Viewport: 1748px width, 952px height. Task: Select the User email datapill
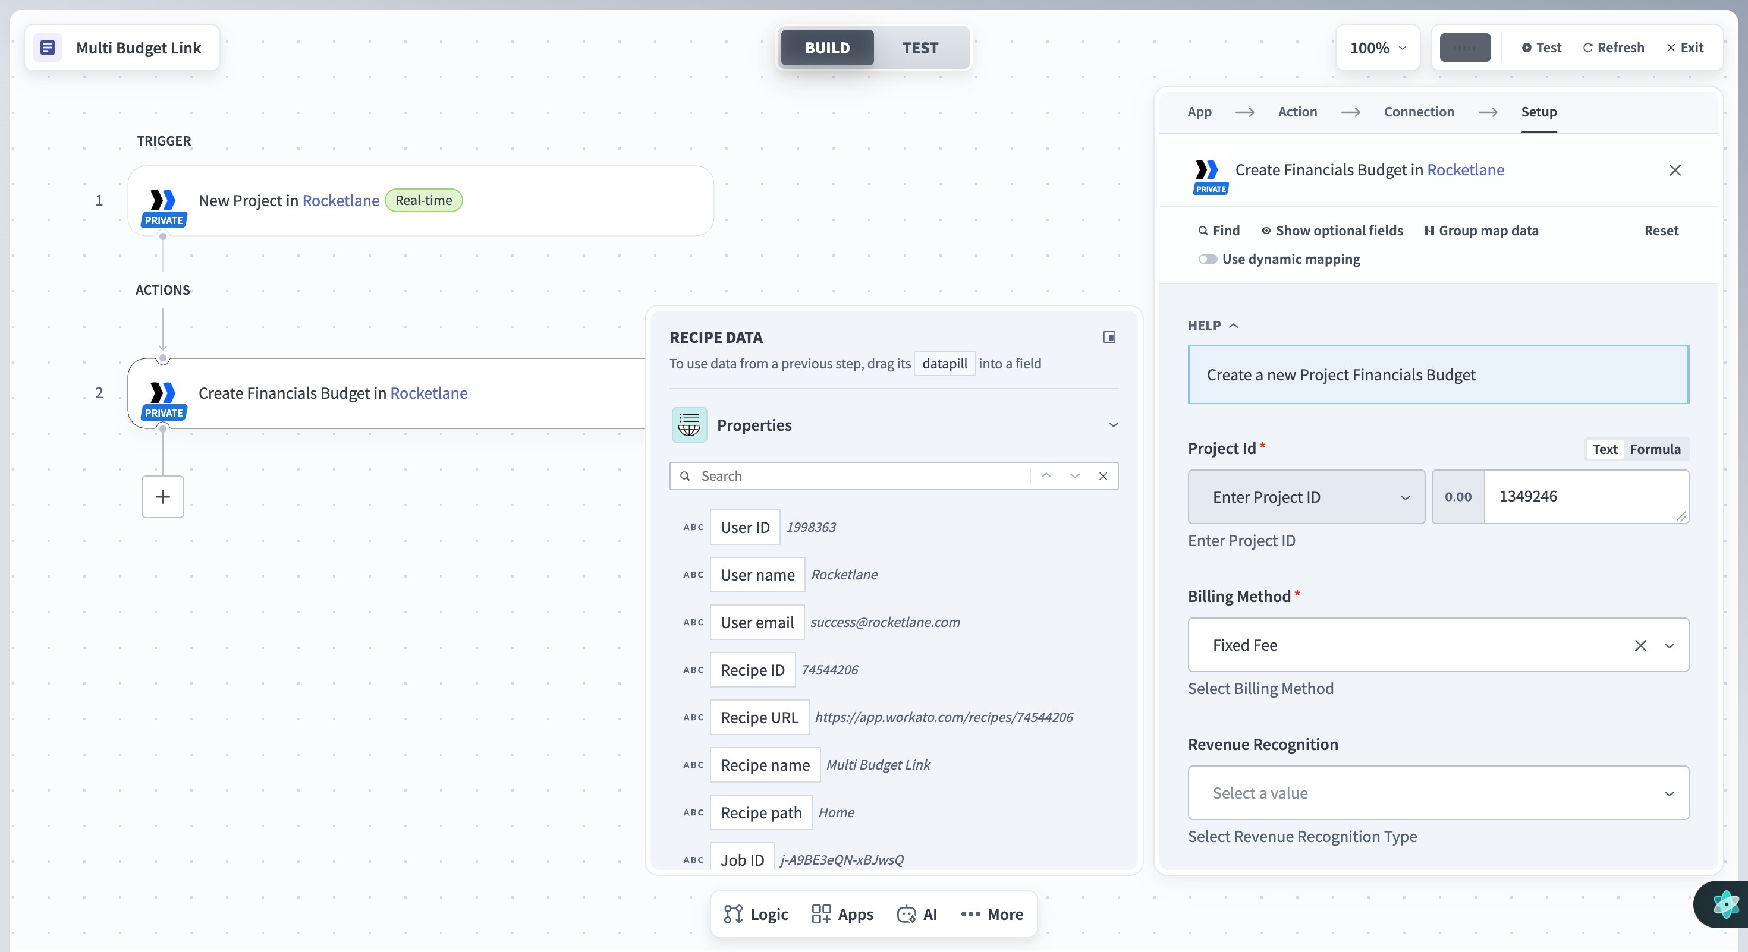click(757, 622)
